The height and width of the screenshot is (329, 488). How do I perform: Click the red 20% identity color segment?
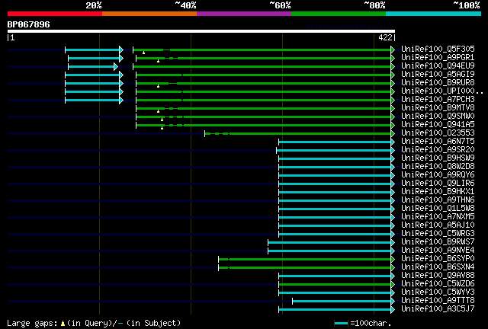point(55,14)
